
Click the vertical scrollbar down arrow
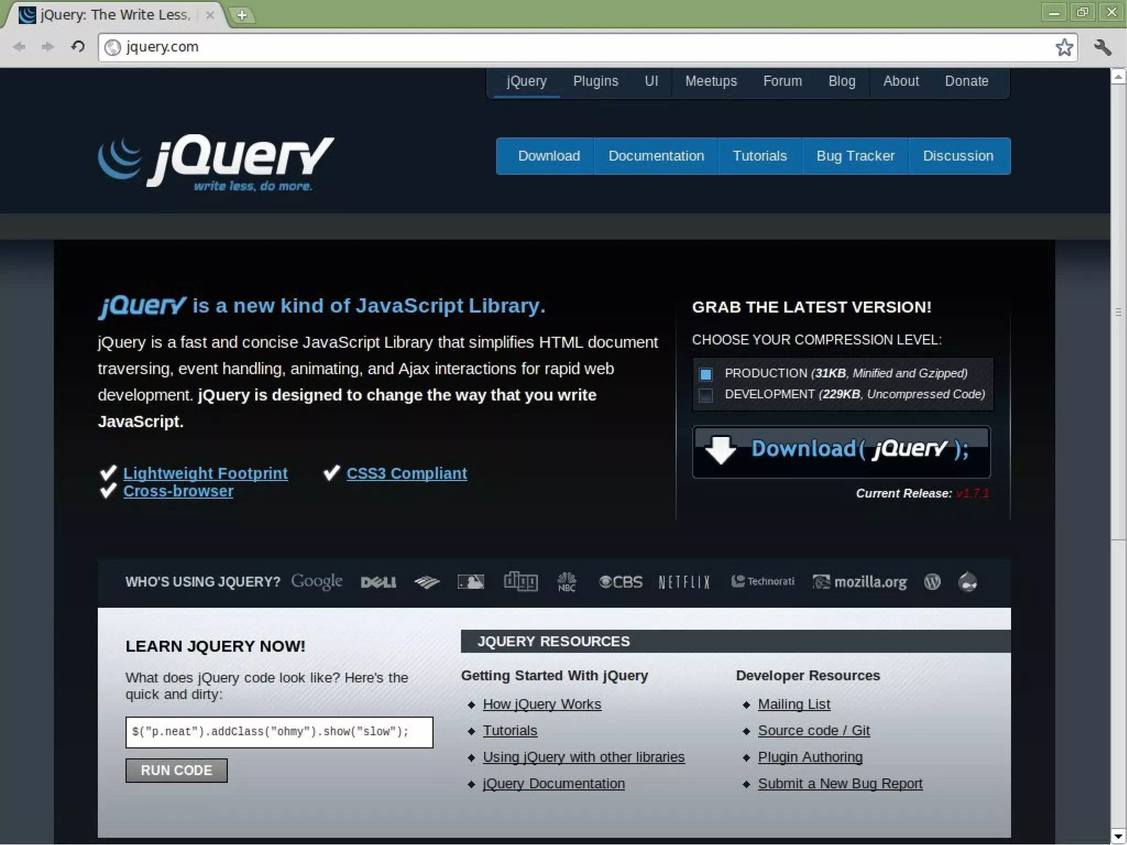(1118, 836)
